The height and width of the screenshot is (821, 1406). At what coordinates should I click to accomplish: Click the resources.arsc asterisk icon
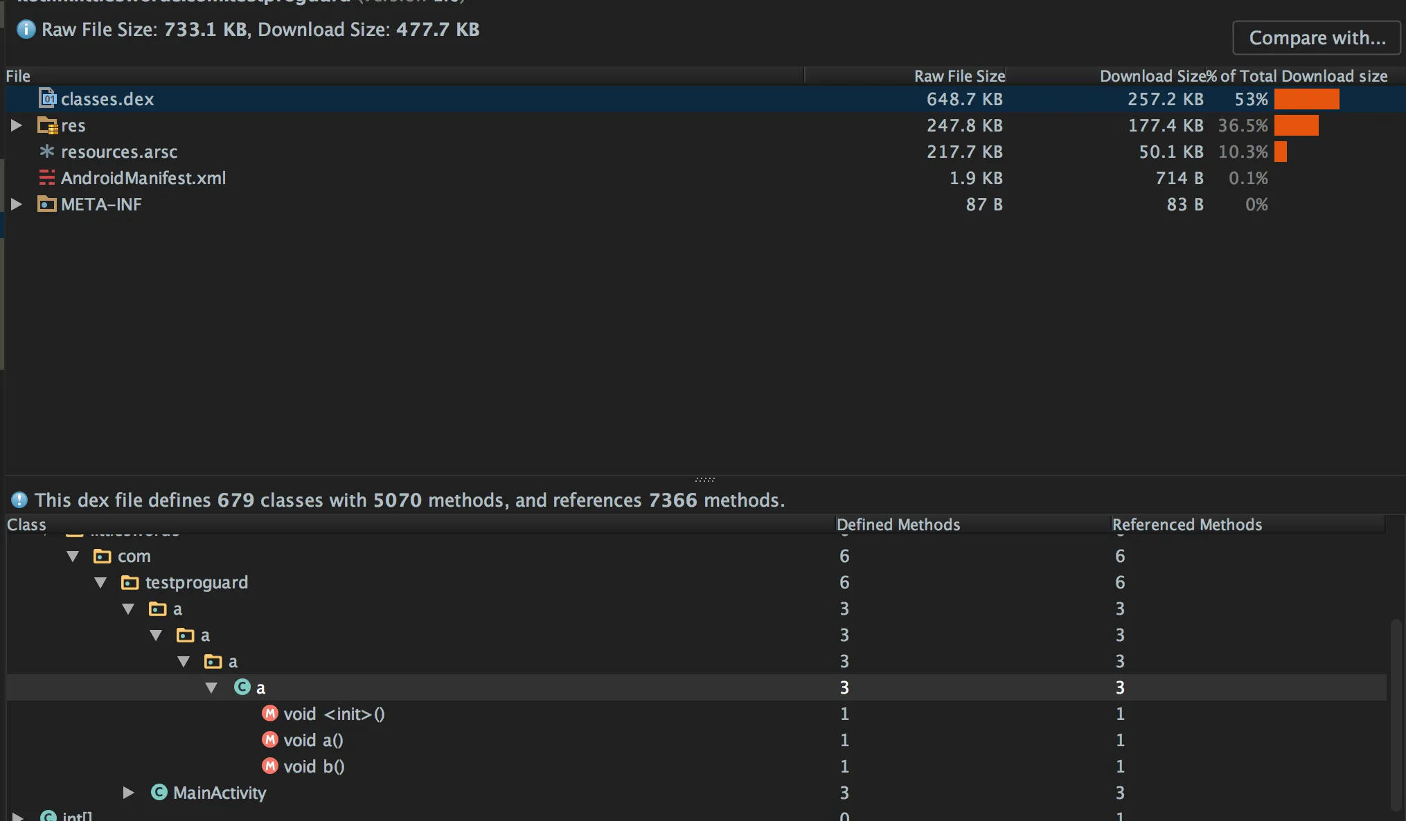tap(47, 152)
